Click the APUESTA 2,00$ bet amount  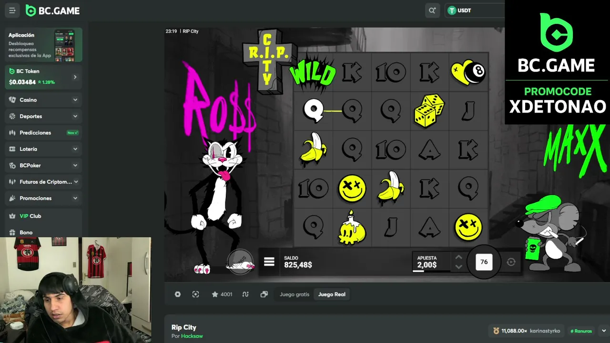point(427,262)
